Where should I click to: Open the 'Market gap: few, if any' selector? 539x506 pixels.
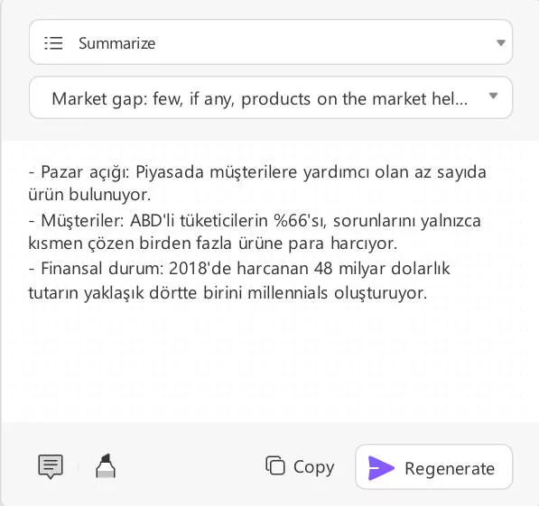coord(271,97)
